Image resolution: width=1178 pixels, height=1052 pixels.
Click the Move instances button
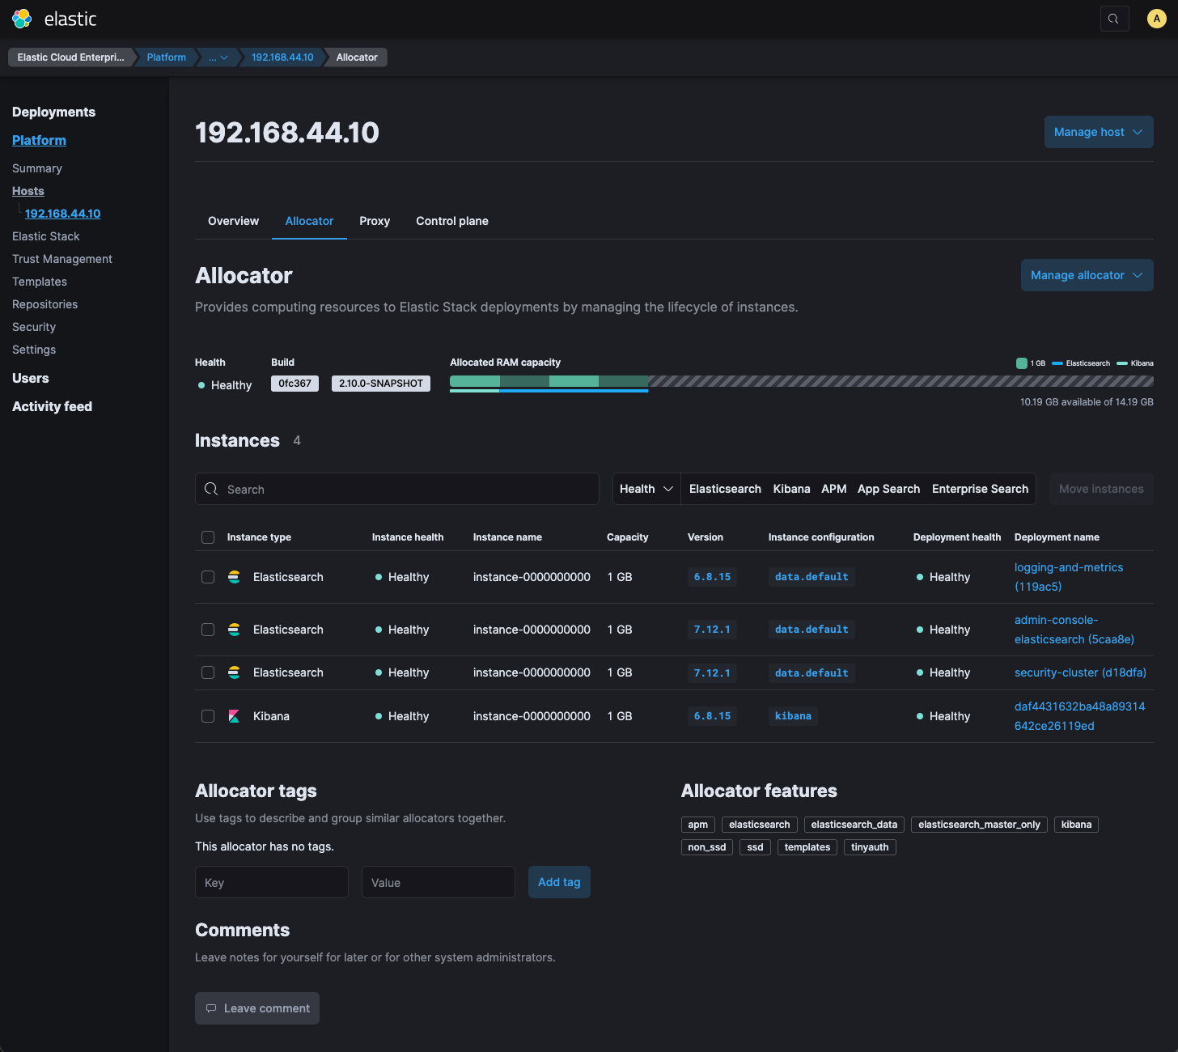click(x=1101, y=489)
